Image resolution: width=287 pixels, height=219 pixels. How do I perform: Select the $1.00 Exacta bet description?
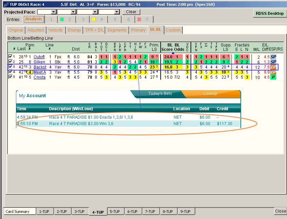(x=91, y=117)
